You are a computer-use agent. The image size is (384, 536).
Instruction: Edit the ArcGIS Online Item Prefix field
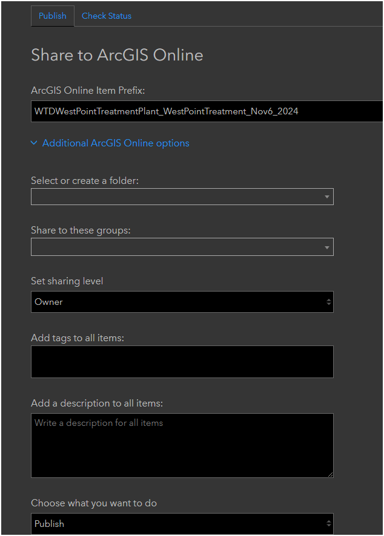point(207,111)
